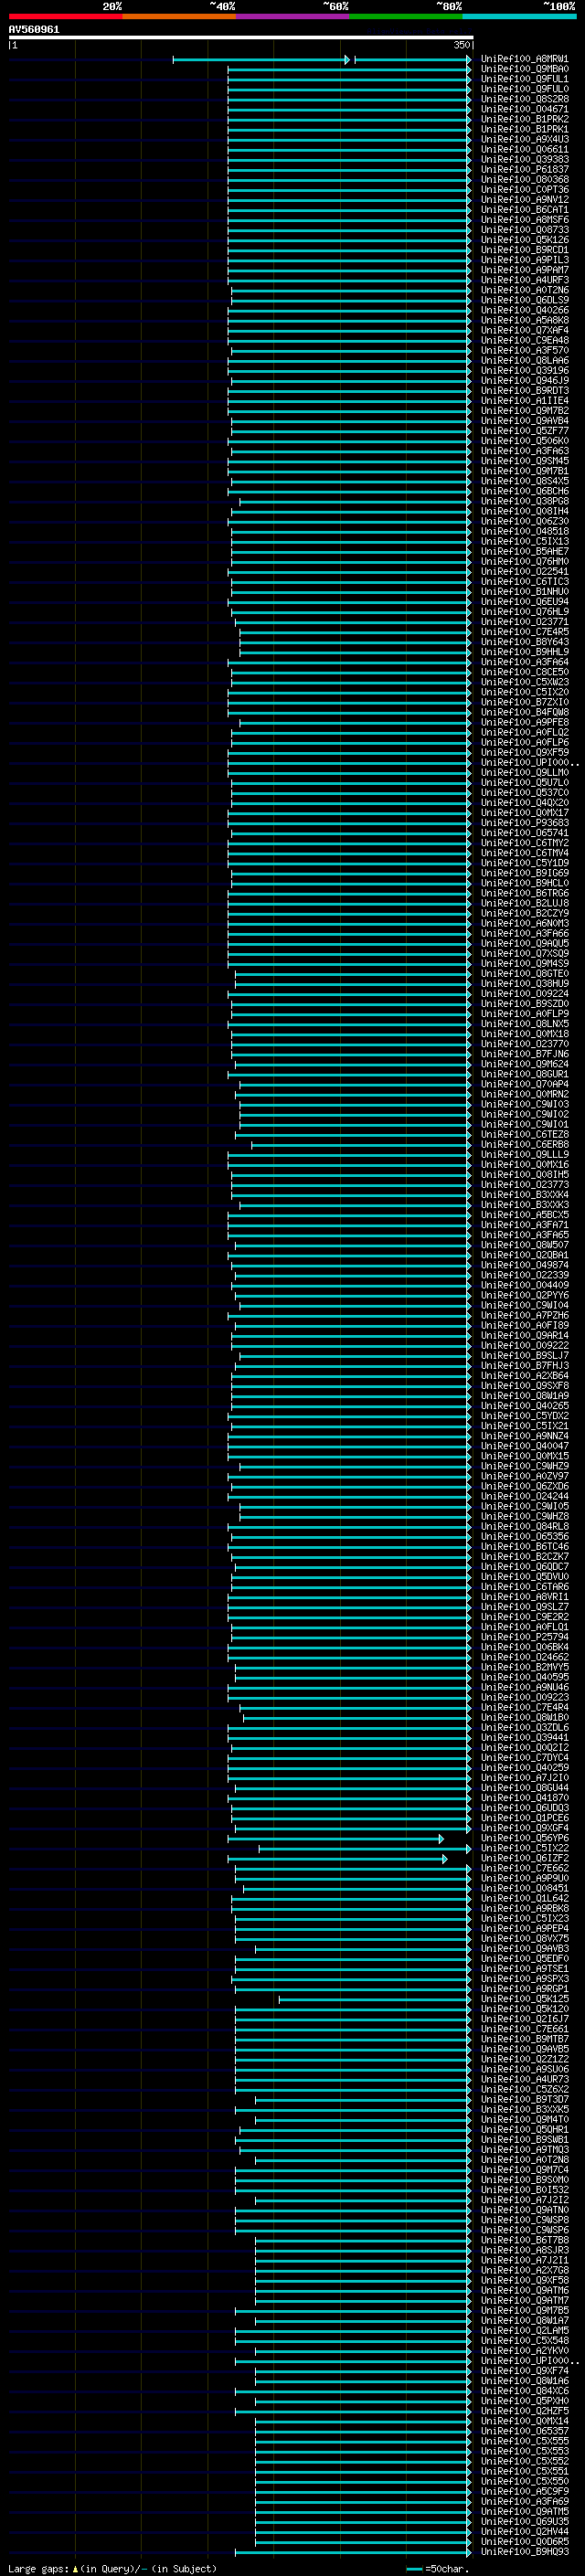Select the UniRef100_A9RBK8 label
This screenshot has width=585, height=2576.
pyautogui.click(x=524, y=1909)
